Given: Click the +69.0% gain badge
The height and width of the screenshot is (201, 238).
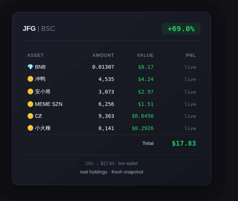Looking at the screenshot, I should (x=181, y=29).
